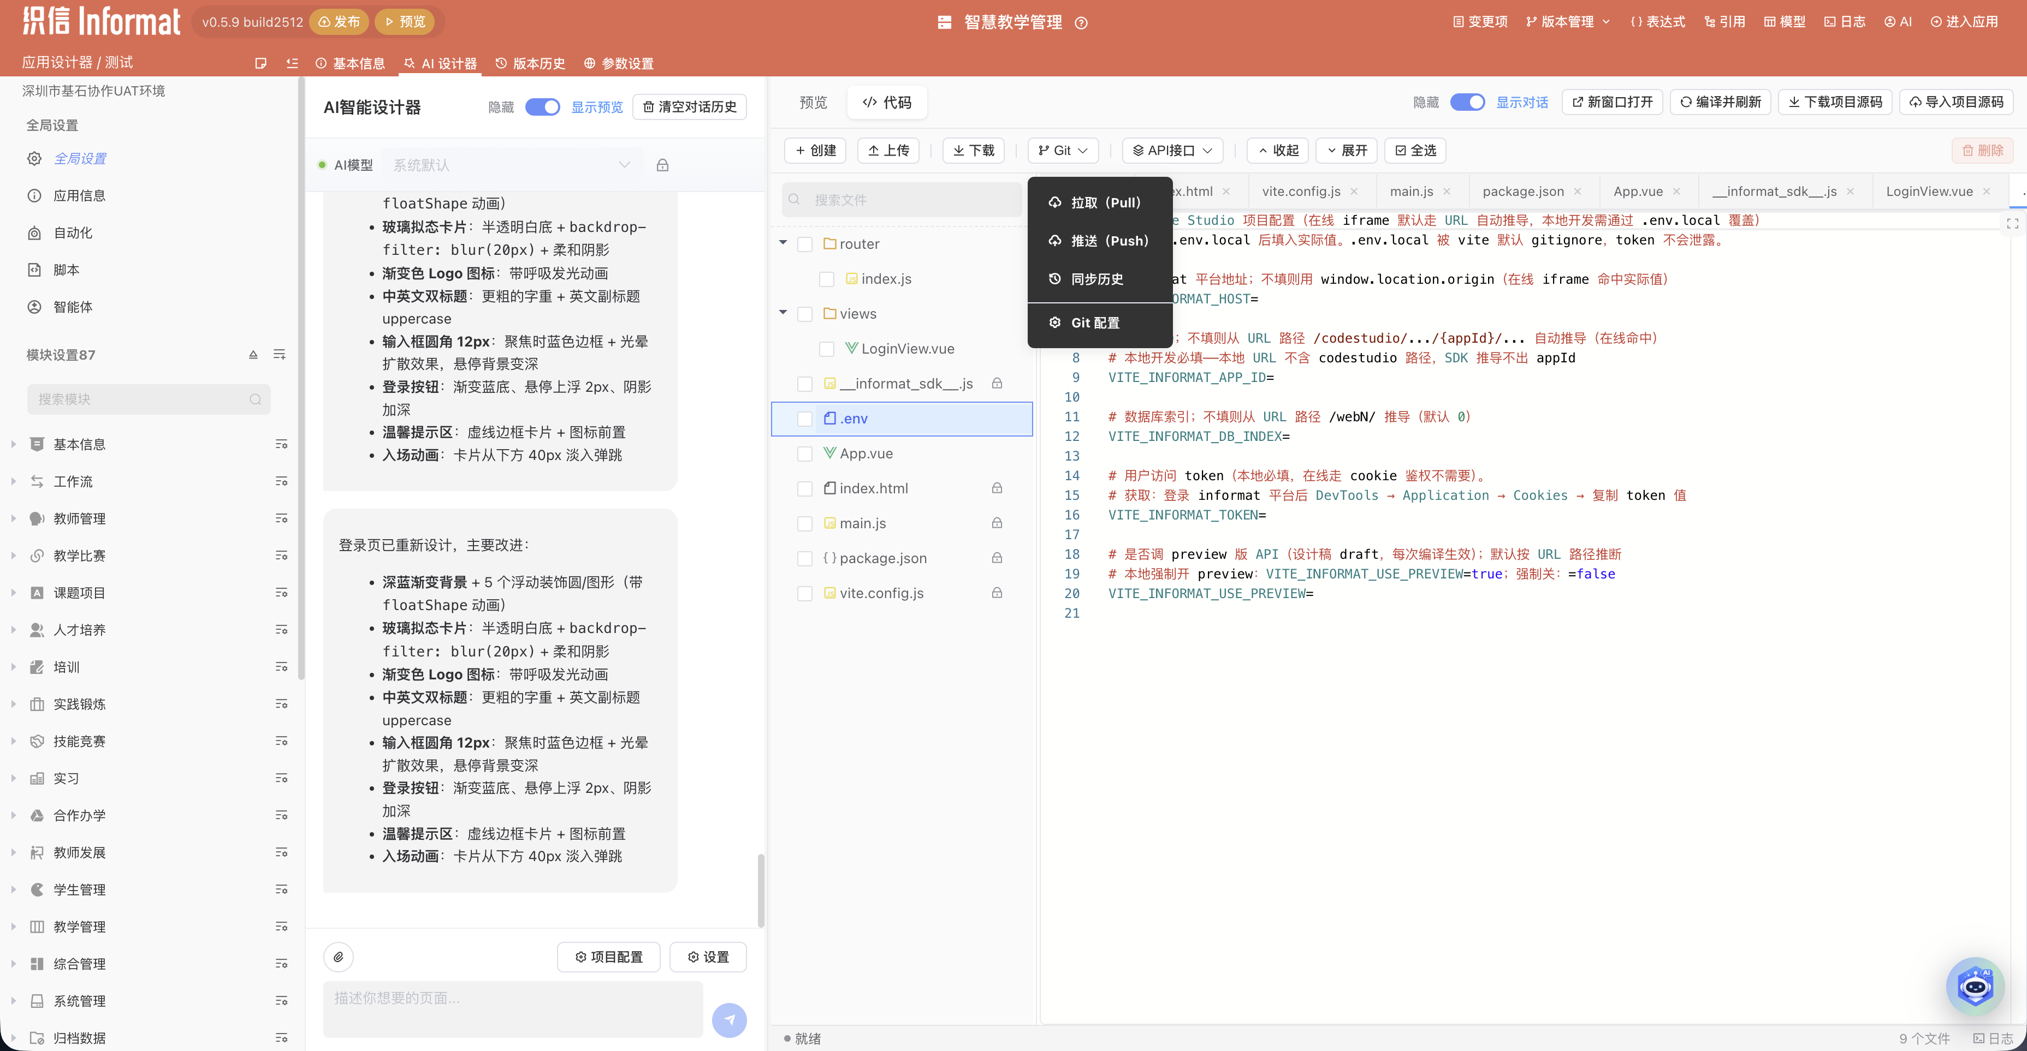Click help icon next to 智慧教学管理
This screenshot has height=1051, width=2027.
tap(1081, 23)
